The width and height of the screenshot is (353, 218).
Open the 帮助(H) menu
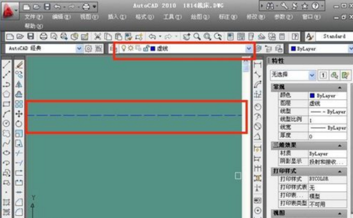[34, 26]
